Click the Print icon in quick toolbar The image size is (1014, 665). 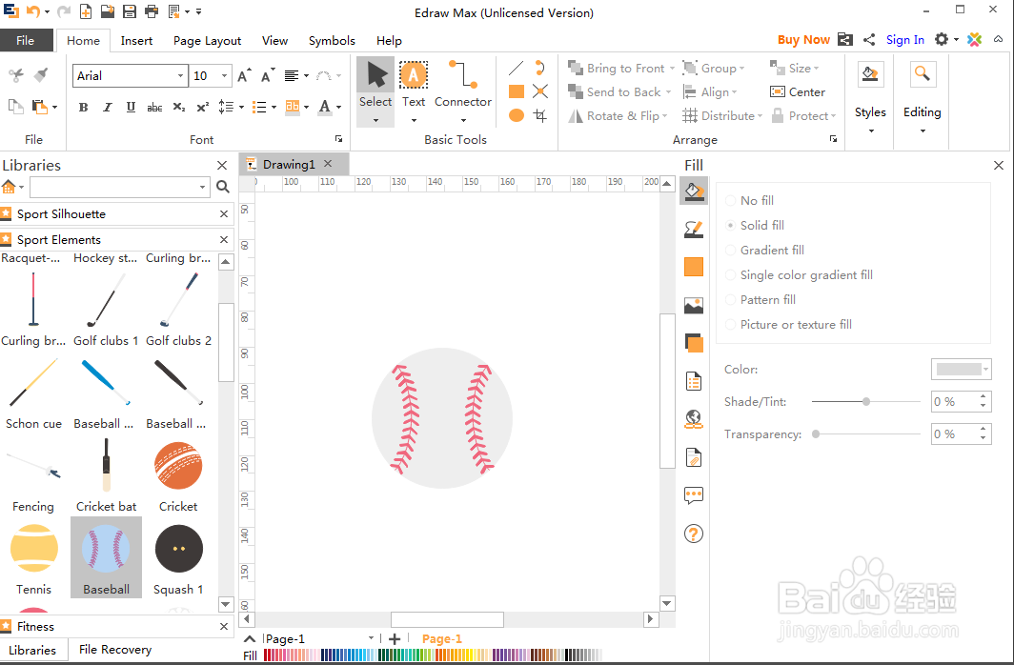point(152,11)
